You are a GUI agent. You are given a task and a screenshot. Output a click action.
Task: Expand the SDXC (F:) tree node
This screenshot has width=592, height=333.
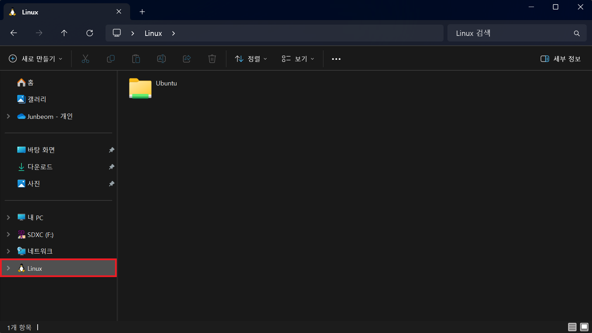tap(8, 234)
